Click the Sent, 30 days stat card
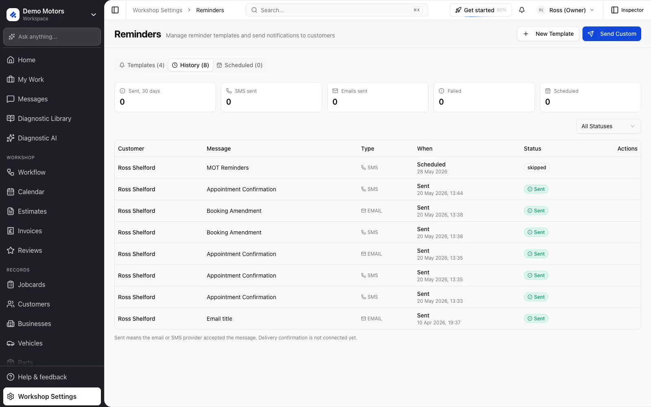The width and height of the screenshot is (651, 407). (x=165, y=97)
